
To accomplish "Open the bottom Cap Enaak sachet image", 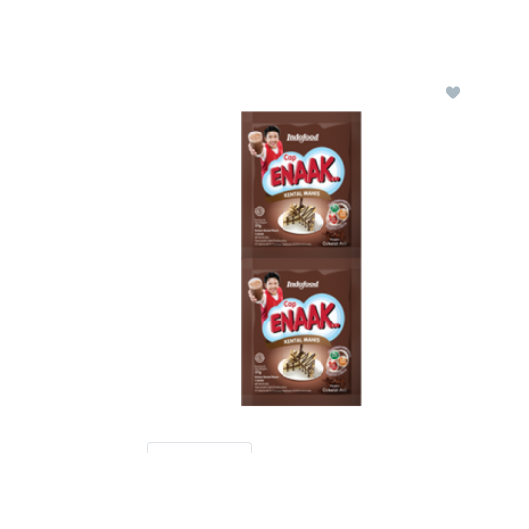I will click(301, 332).
